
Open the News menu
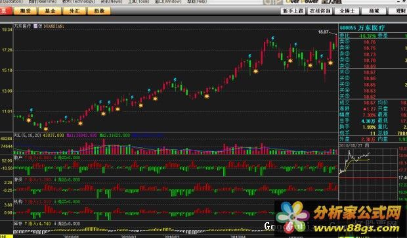point(112,1)
